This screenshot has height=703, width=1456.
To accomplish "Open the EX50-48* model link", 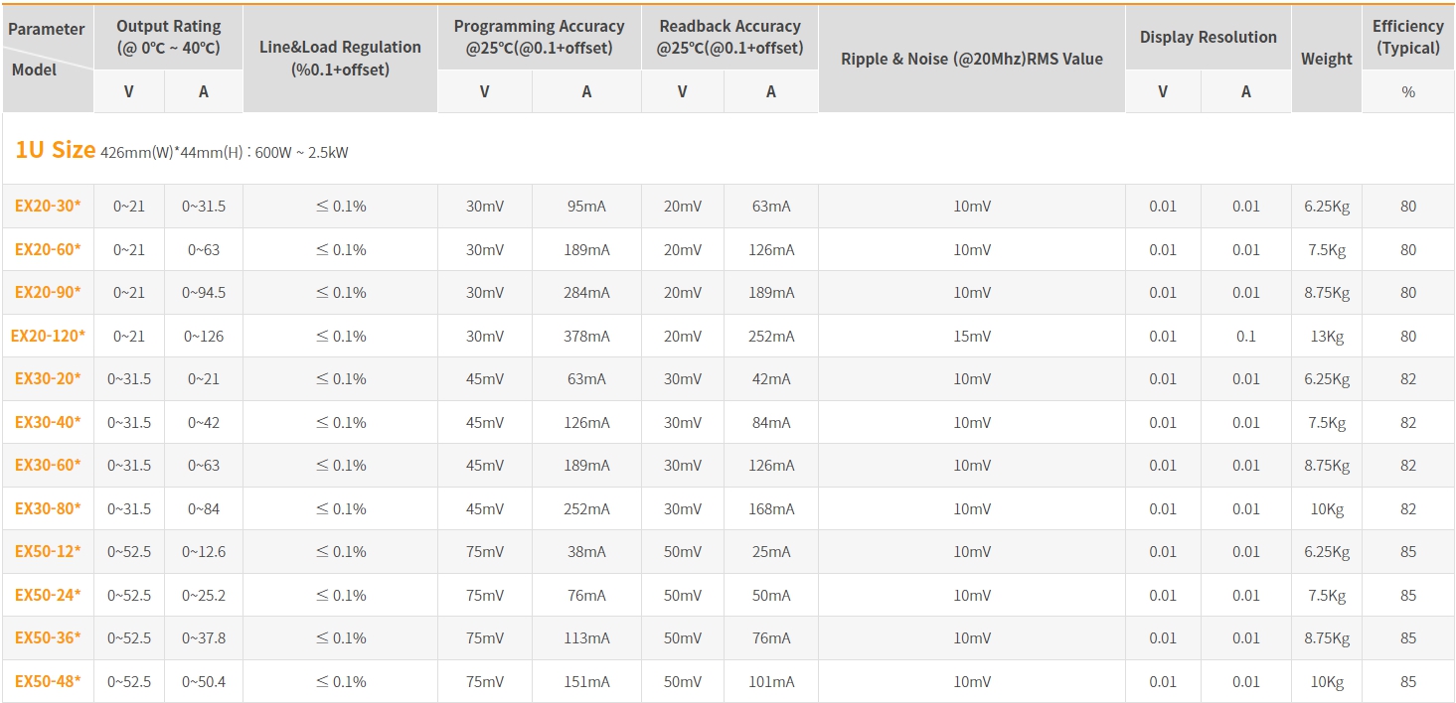I will [x=48, y=681].
